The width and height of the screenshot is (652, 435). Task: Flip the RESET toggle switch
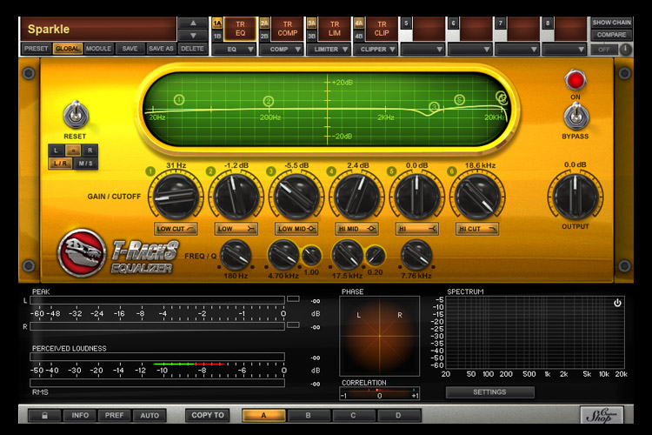[76, 115]
